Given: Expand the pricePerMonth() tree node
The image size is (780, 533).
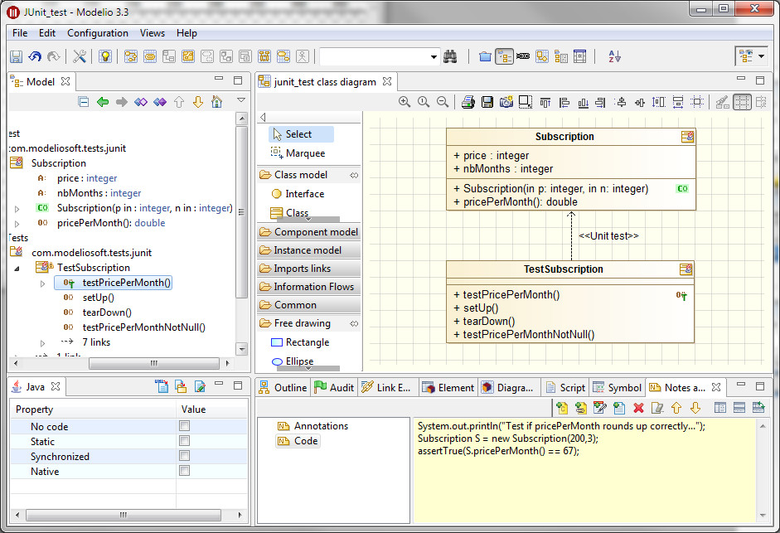Looking at the screenshot, I should (x=17, y=224).
